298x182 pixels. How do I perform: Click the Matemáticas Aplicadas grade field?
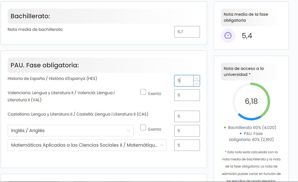pyautogui.click(x=187, y=145)
